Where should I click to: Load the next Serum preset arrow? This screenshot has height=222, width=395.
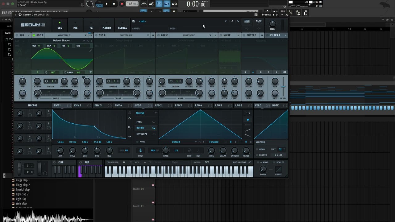(238, 21)
